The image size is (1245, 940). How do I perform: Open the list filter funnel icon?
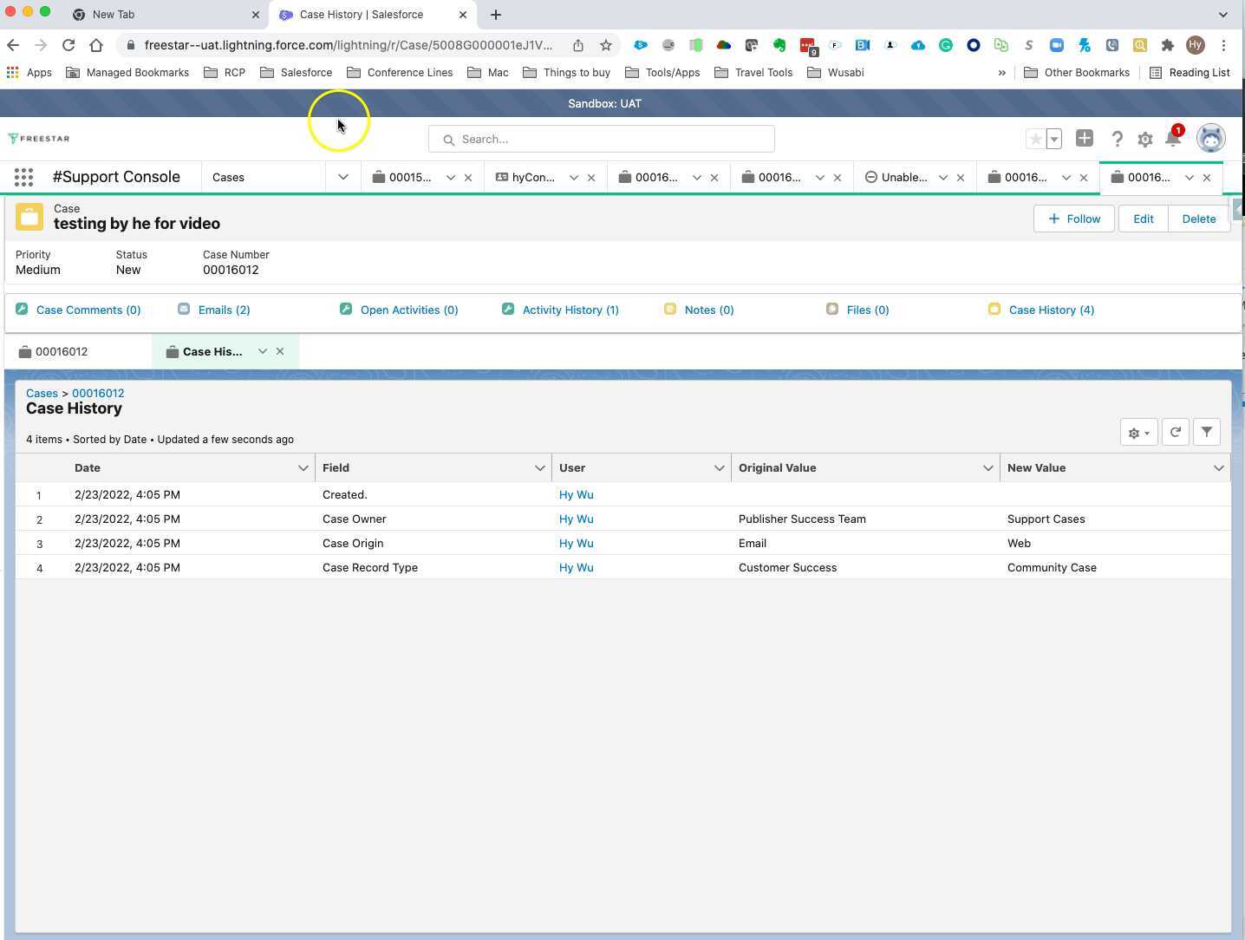[1207, 432]
